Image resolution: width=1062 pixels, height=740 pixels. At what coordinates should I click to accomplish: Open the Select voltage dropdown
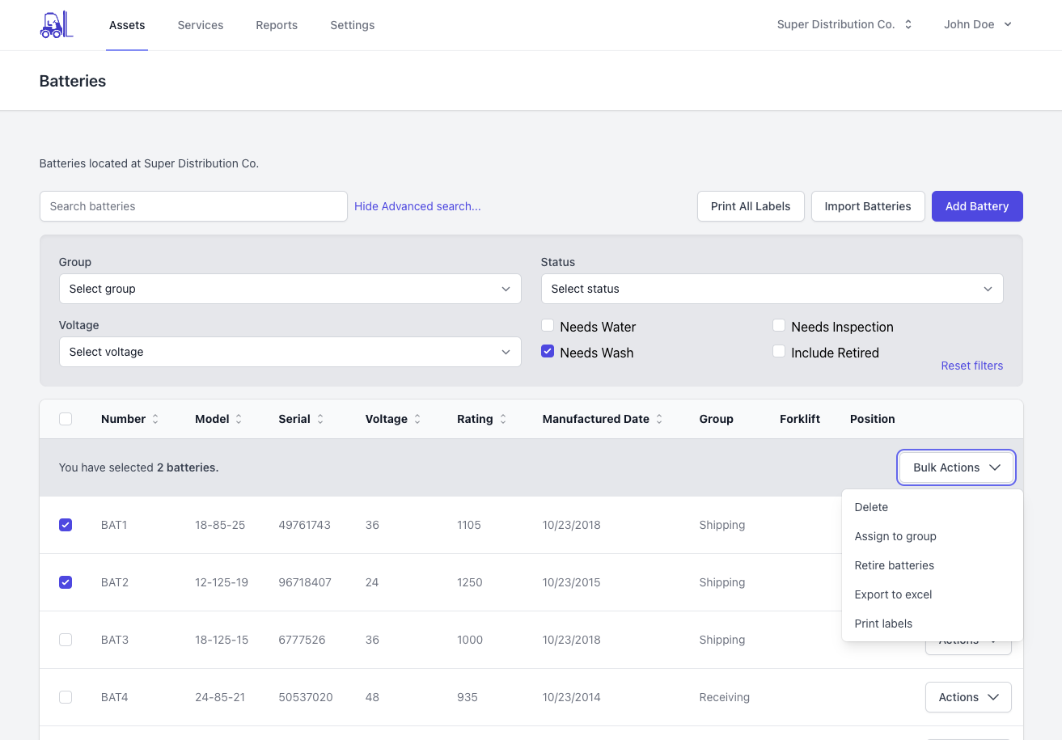point(290,352)
